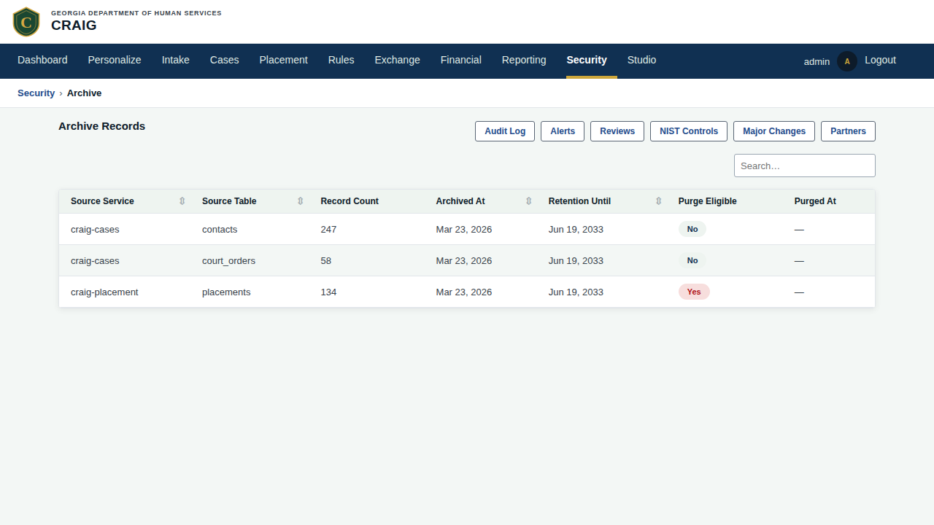Click the admin username label
The image size is (934, 525).
(817, 61)
